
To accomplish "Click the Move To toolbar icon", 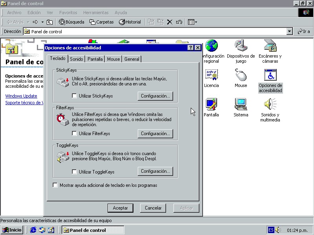I will (x=151, y=22).
